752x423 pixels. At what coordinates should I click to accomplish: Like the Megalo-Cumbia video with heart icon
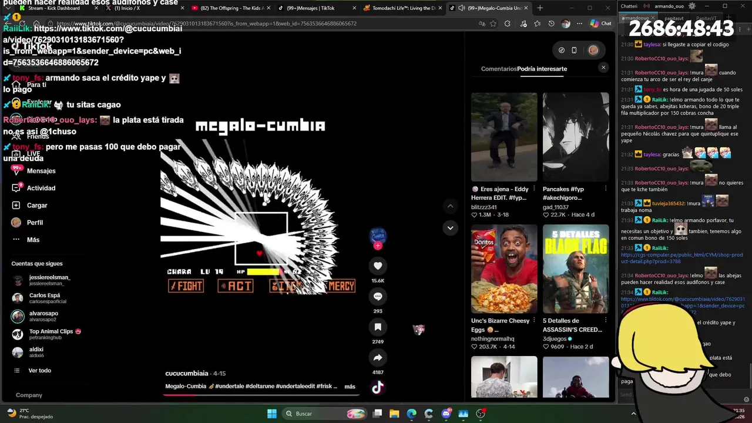tap(378, 266)
